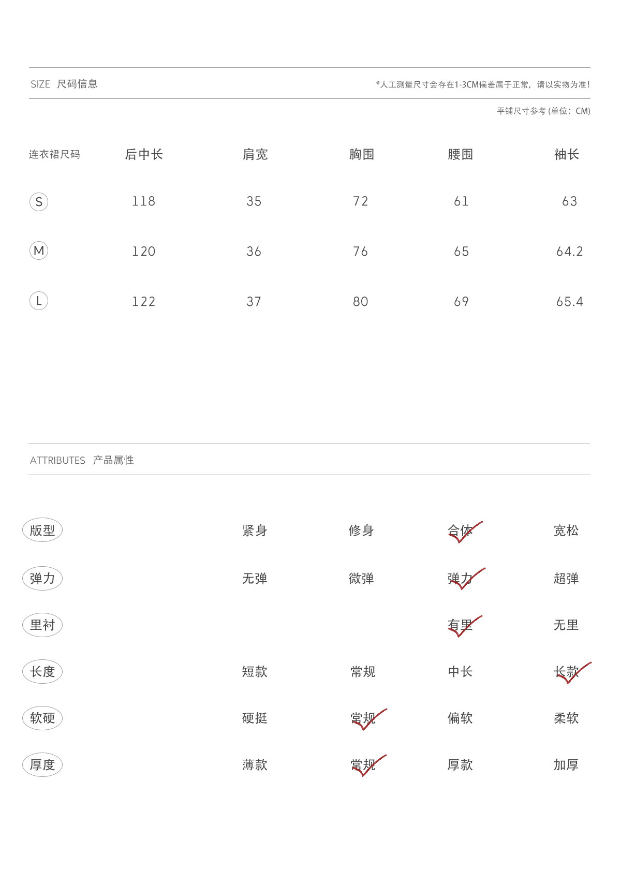Select the 长度 oval label
The image size is (621, 869).
(x=42, y=671)
